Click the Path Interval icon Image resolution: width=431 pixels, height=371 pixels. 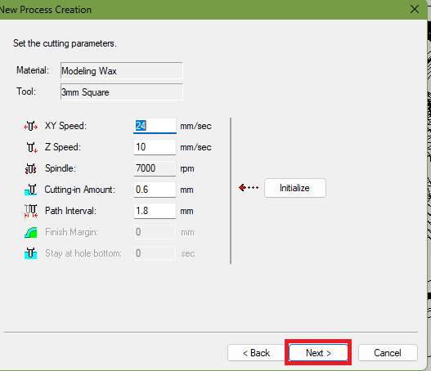[31, 211]
